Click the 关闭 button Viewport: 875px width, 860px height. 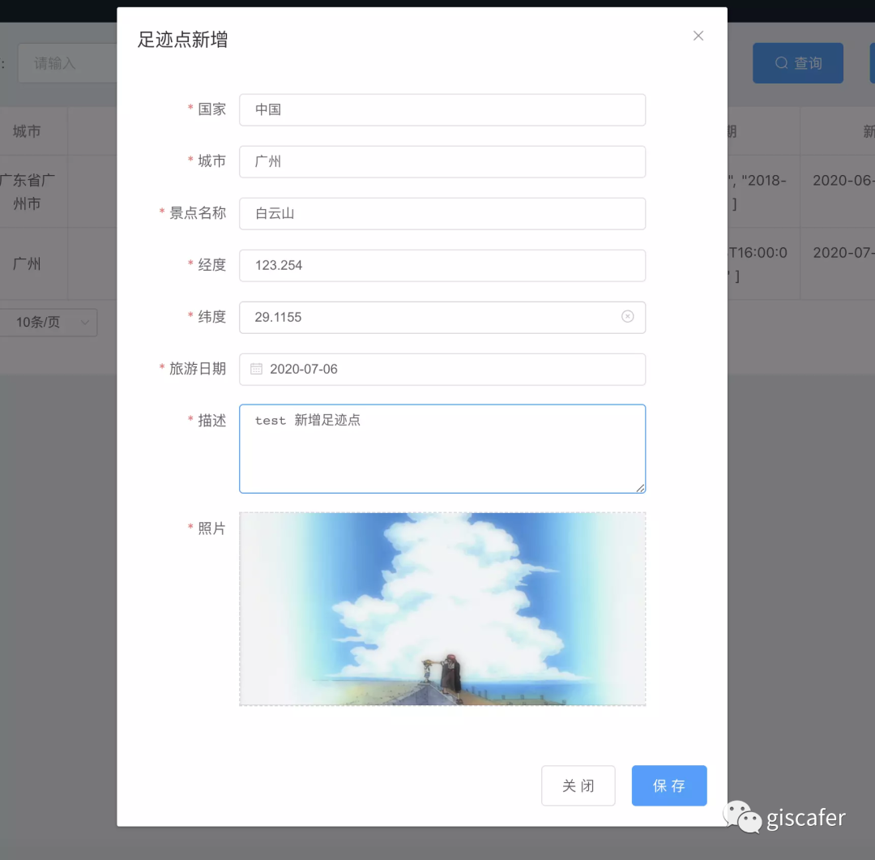[x=578, y=785]
